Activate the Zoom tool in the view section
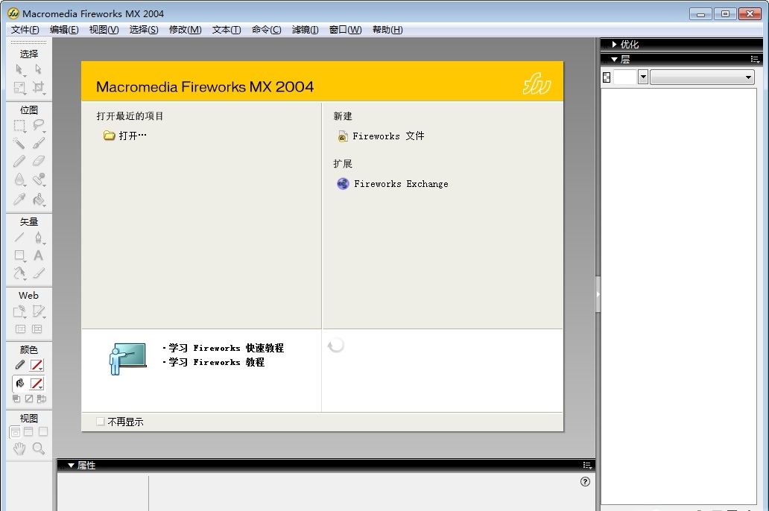 pos(39,448)
